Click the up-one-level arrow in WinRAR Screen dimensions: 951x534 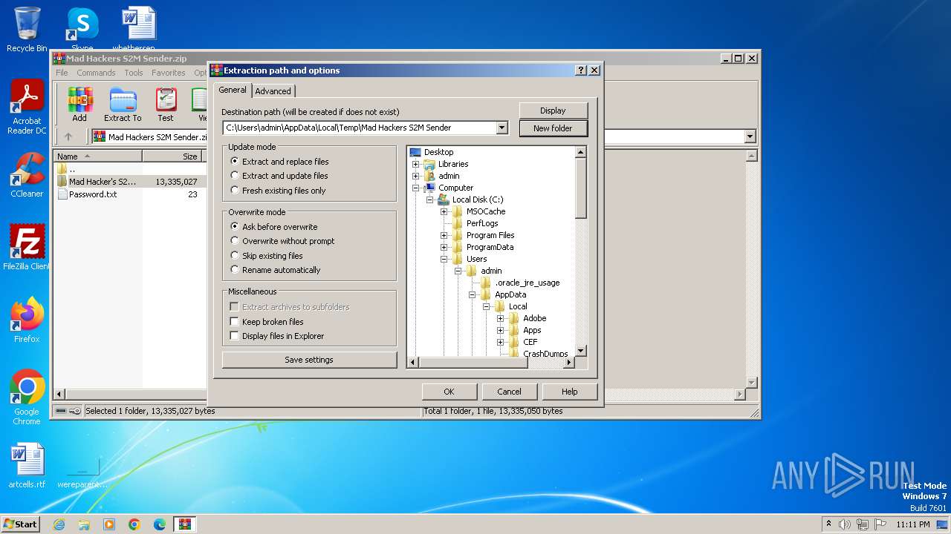[68, 136]
